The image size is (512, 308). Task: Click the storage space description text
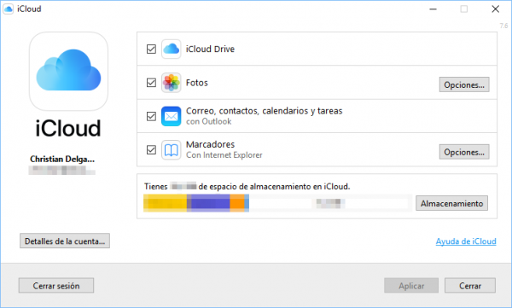point(247,187)
